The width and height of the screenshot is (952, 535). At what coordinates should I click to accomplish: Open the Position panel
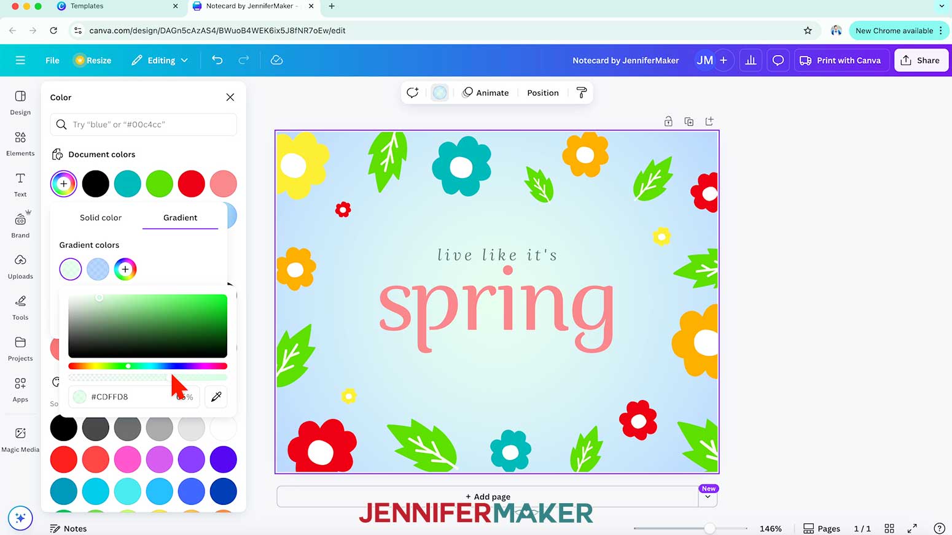coord(543,93)
